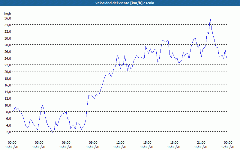Image resolution: width=240 pixels, height=150 pixels.
Task: Click the 03:00 time label
Action: pos(39,143)
